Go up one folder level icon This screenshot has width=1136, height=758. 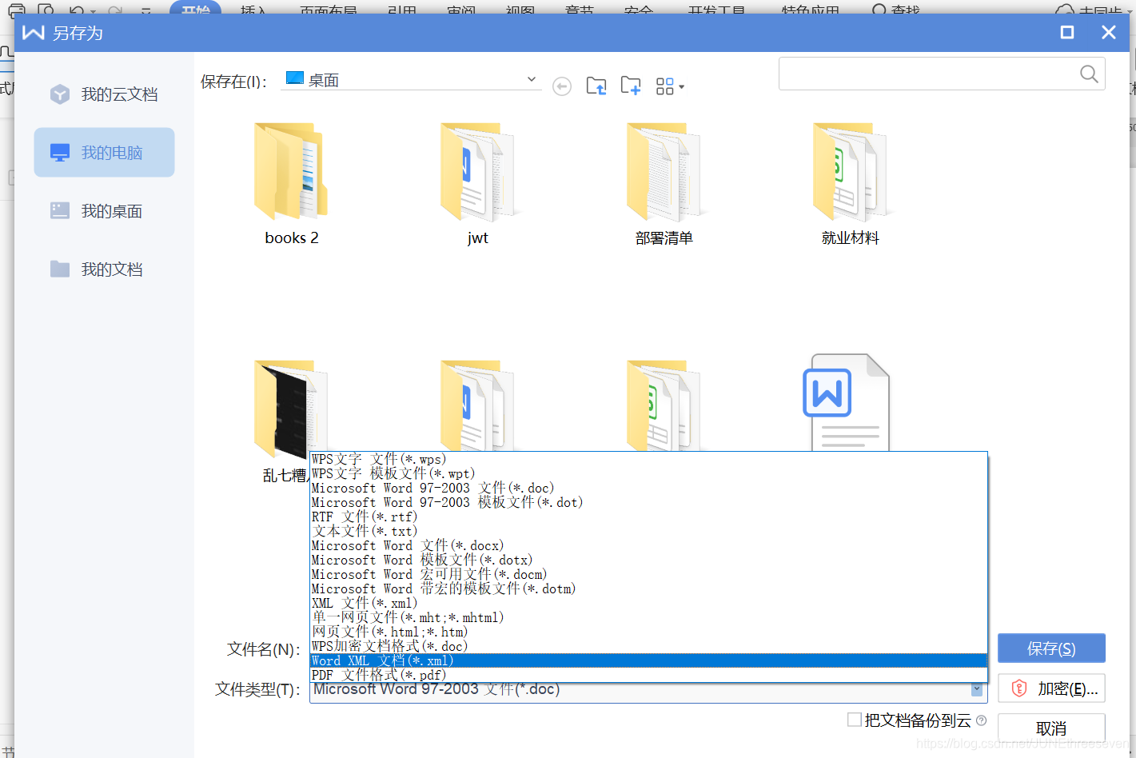(596, 86)
